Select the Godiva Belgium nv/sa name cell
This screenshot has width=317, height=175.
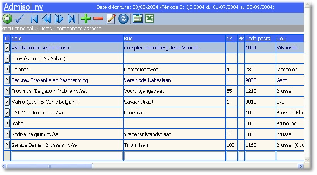(x=67, y=134)
